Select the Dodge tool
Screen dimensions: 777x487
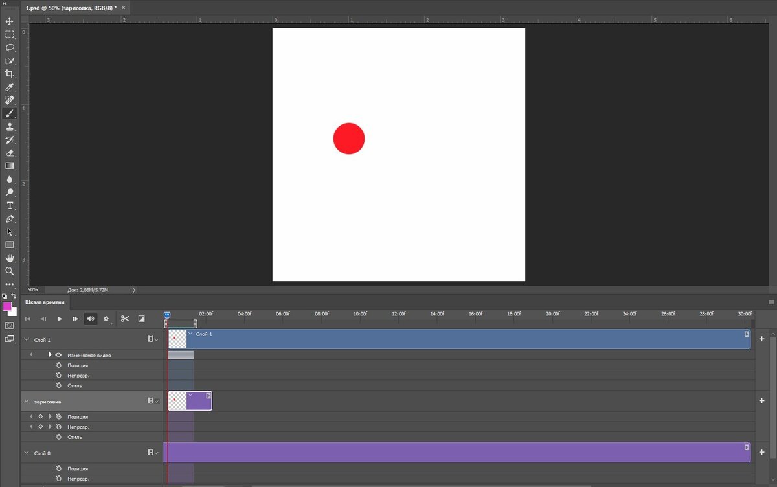(x=10, y=192)
